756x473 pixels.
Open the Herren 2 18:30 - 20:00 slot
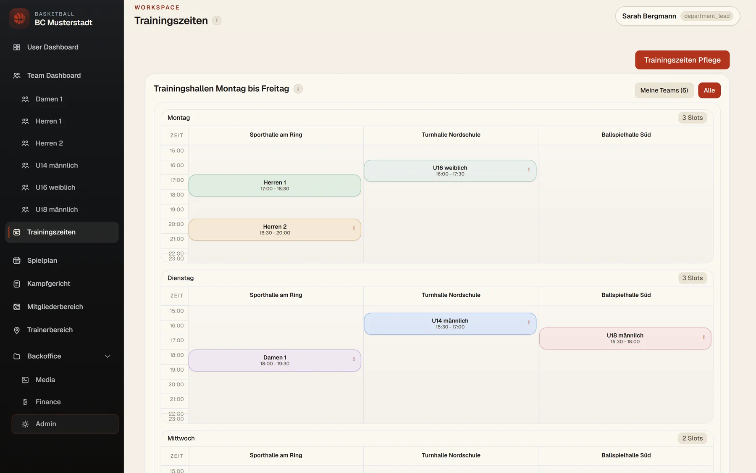click(275, 230)
